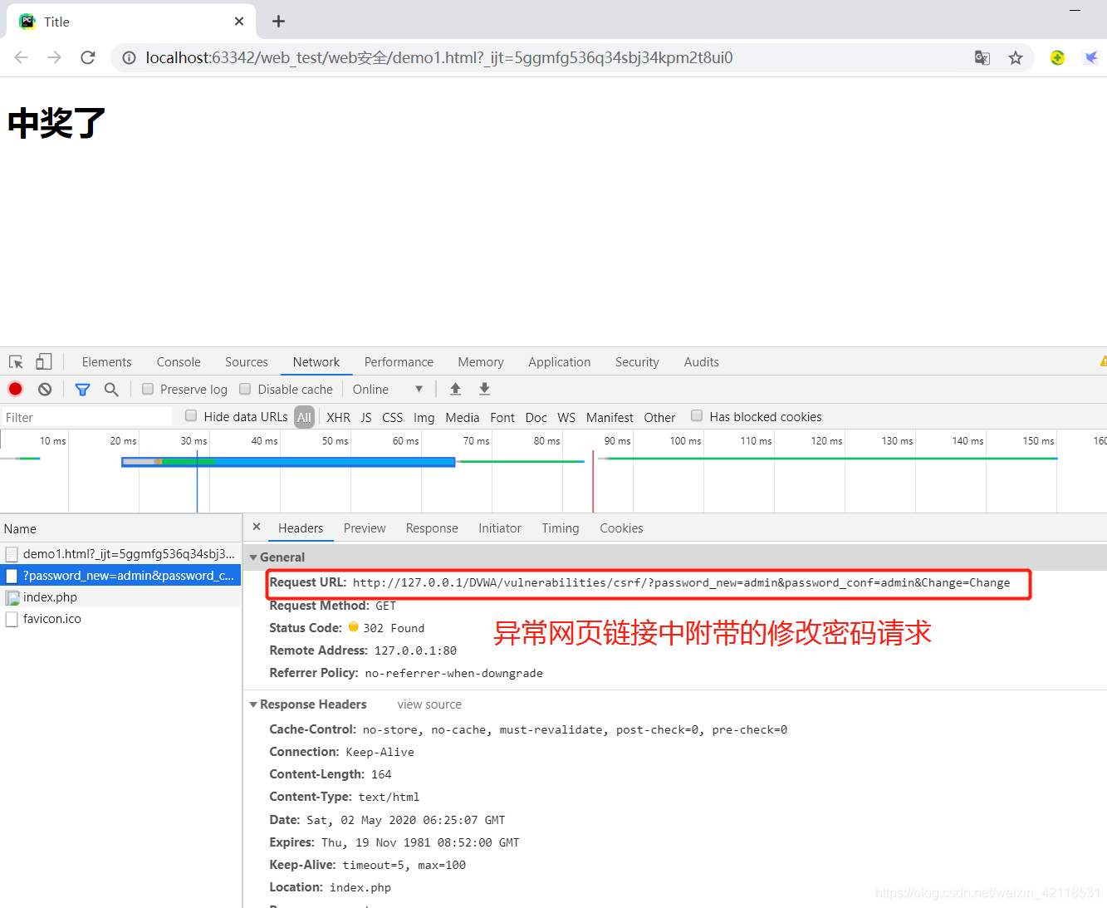Import HAR file with upload arrow icon

pyautogui.click(x=455, y=389)
